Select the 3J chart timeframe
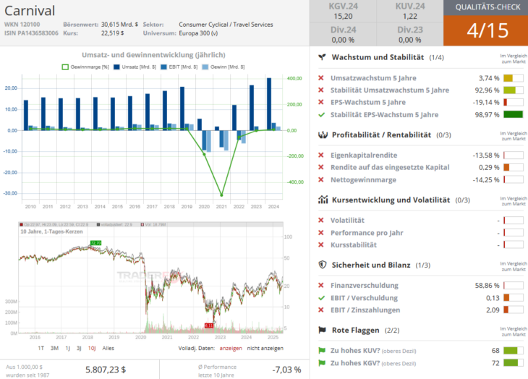 (x=79, y=348)
